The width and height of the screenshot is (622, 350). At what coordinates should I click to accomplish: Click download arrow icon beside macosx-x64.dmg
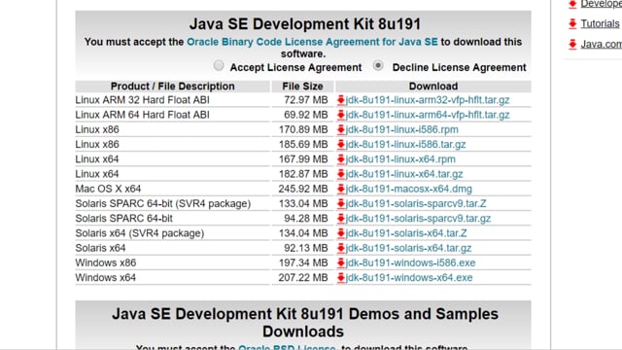(341, 189)
